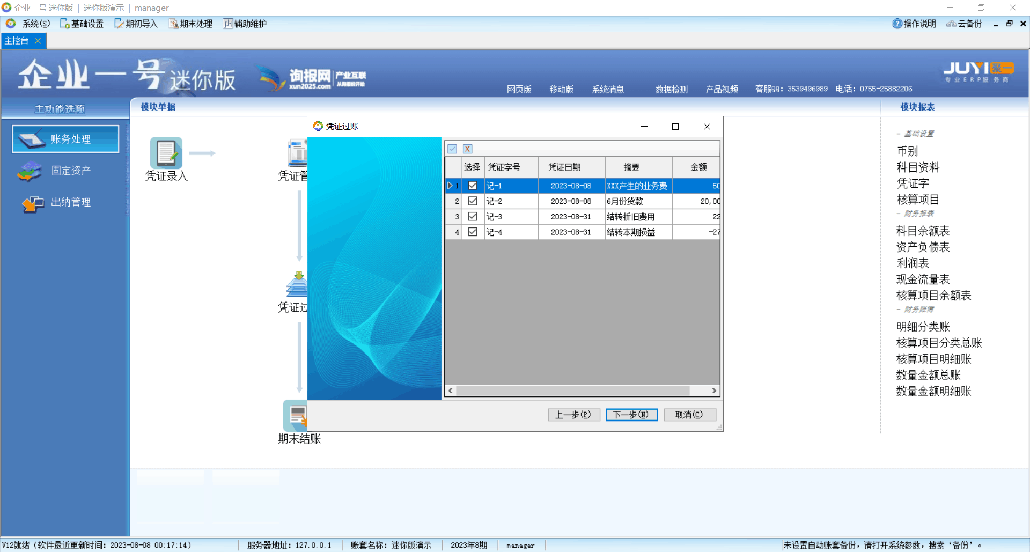
Task: Click the grid's right scroll arrow
Action: pyautogui.click(x=714, y=391)
